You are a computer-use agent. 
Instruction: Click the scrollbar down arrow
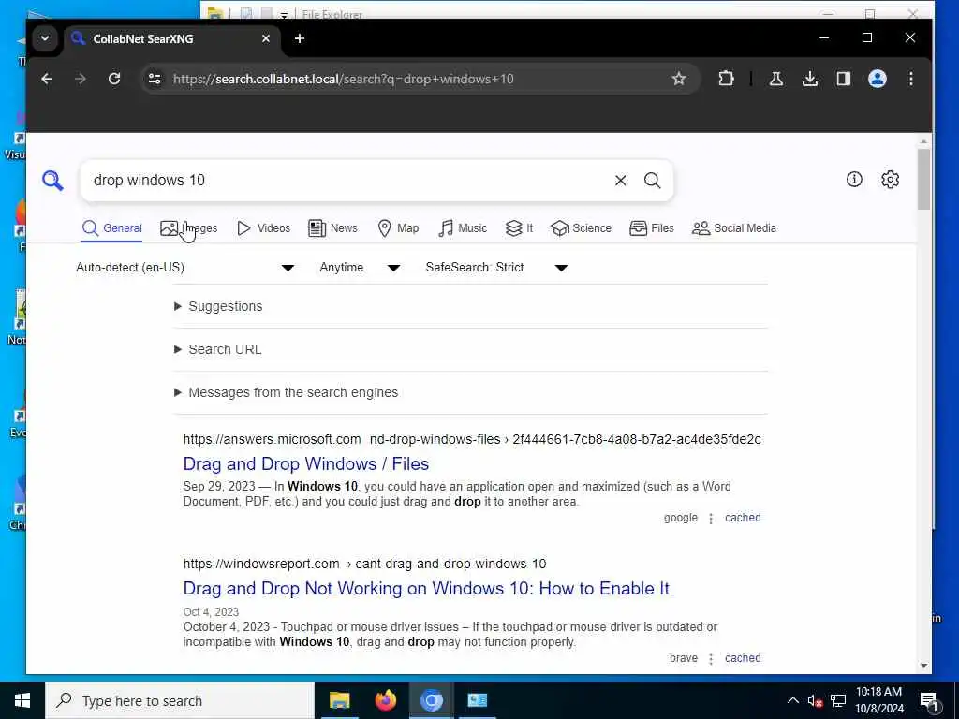pos(923,666)
